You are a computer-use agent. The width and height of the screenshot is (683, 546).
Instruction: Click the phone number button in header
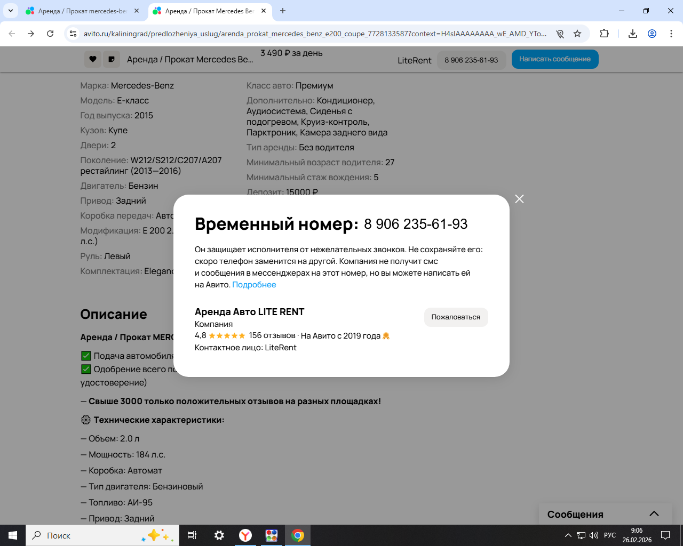[471, 60]
